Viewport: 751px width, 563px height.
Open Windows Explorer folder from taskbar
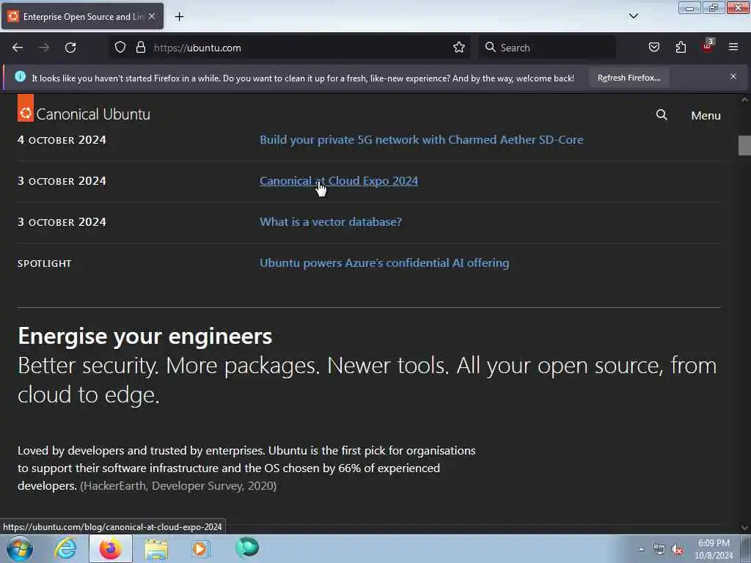point(156,549)
